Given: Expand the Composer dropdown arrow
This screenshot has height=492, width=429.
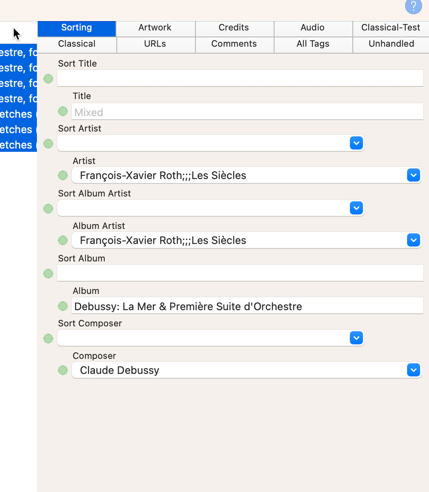Looking at the screenshot, I should 413,370.
